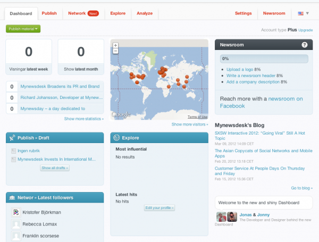The image size is (319, 242).
Task: Click Rebecca Lomax's avatar placeholder
Action: (x=16, y=224)
